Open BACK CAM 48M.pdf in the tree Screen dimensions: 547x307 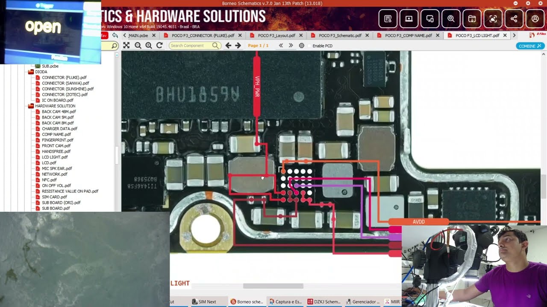(x=59, y=112)
